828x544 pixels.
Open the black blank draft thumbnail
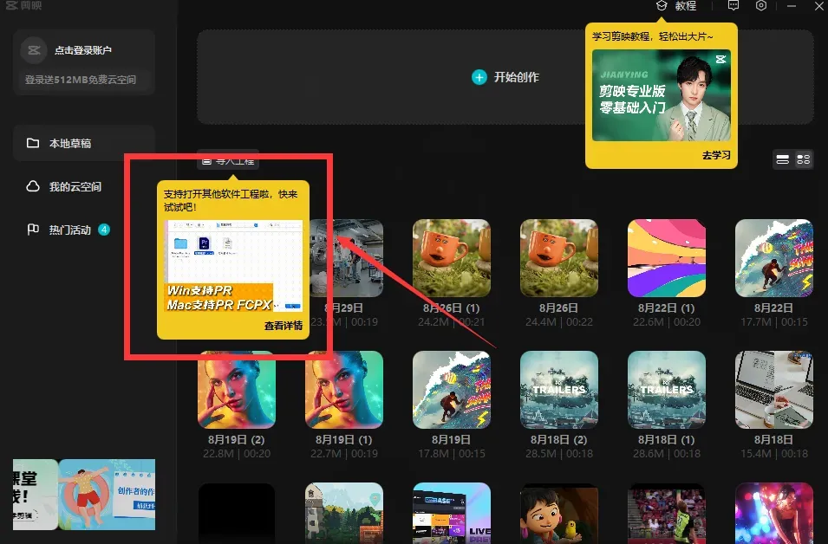[x=237, y=513]
